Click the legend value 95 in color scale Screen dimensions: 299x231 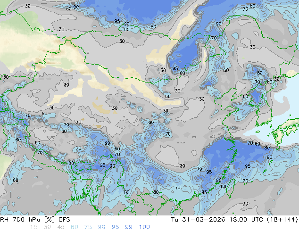click(115, 227)
